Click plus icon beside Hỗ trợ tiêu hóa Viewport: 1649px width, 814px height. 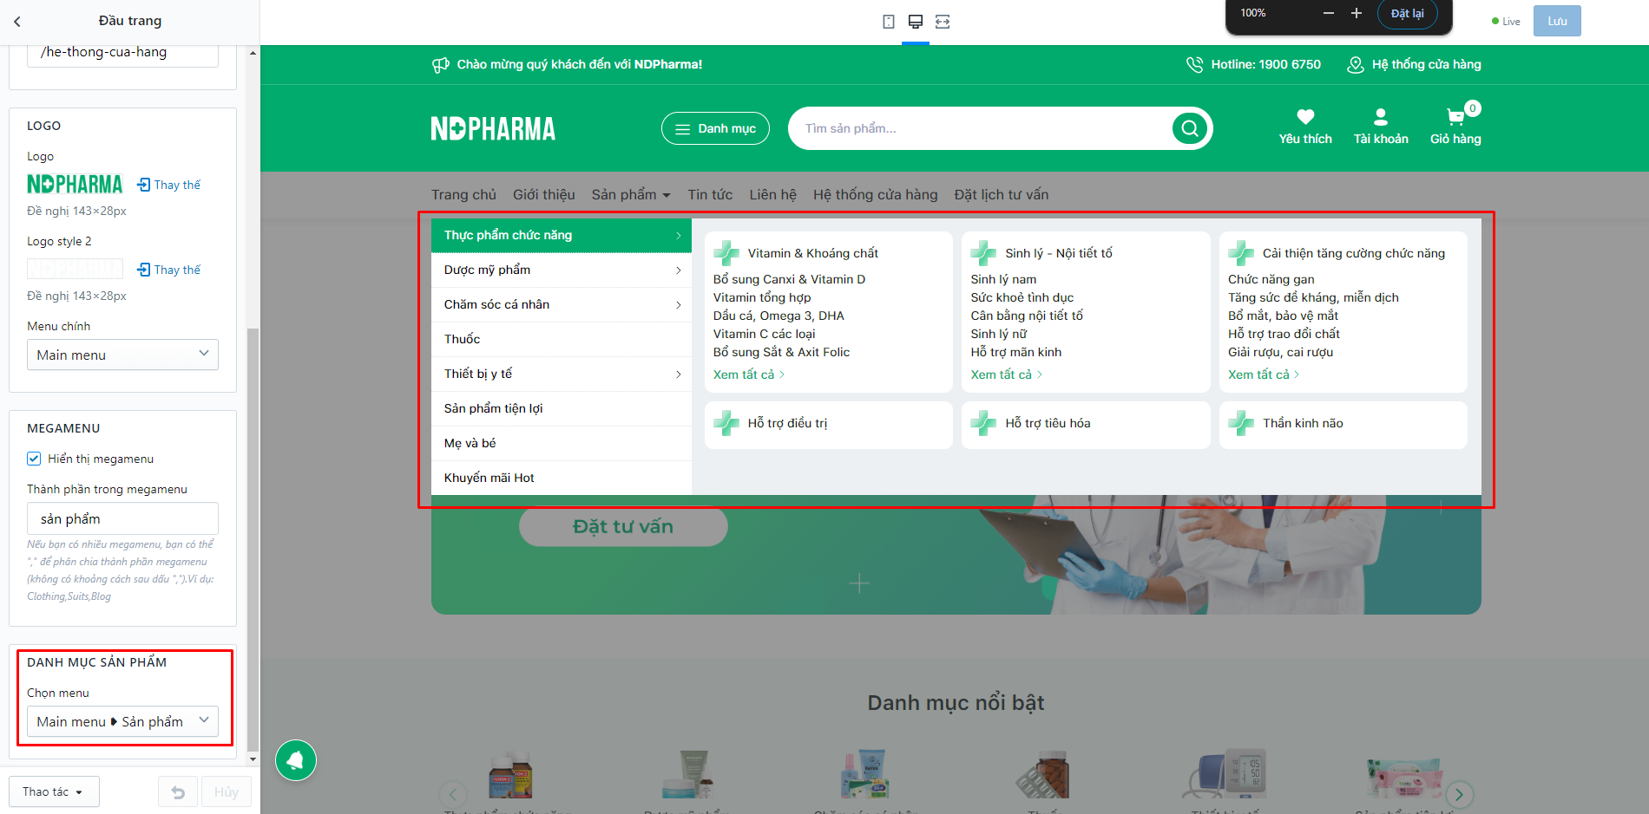tap(983, 423)
